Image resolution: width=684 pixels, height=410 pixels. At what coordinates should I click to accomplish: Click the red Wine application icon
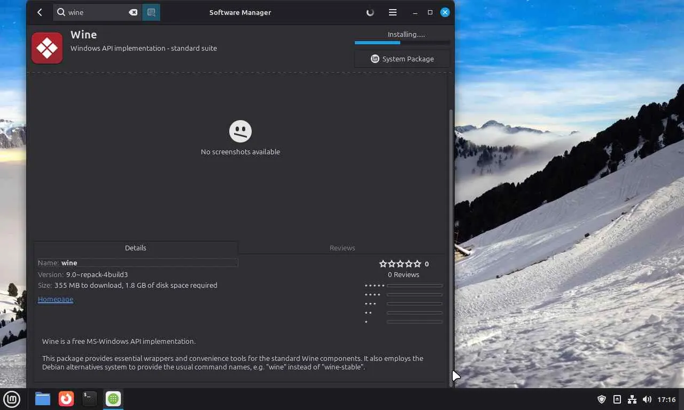click(47, 48)
